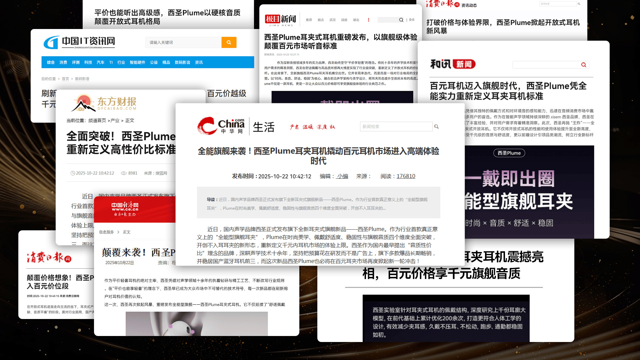Click the clock icon beside the 东方财报 timestamp
Viewport: 640px width, 360px height.
pos(73,173)
